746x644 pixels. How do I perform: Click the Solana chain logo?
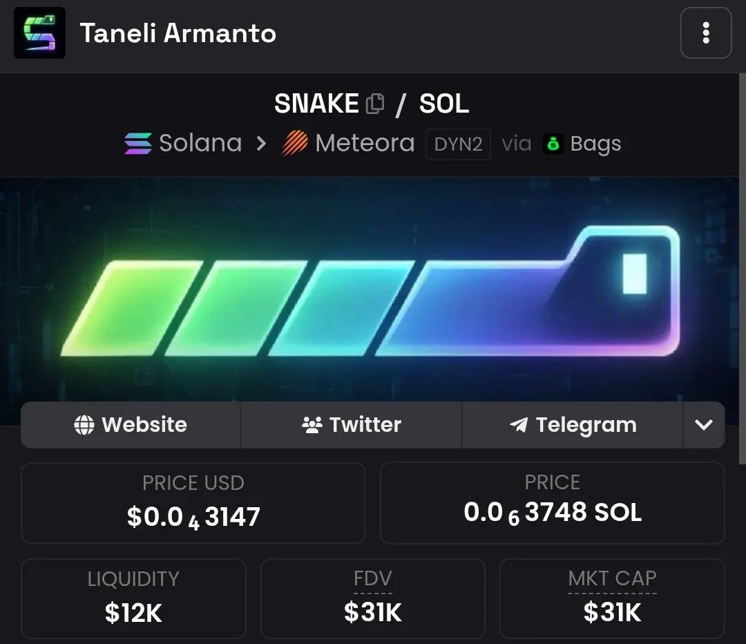[x=138, y=143]
